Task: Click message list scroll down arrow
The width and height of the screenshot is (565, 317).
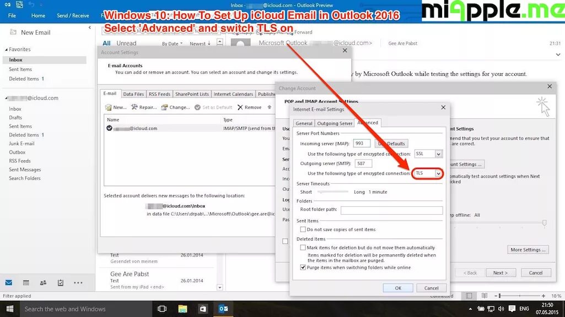Action: (220, 287)
